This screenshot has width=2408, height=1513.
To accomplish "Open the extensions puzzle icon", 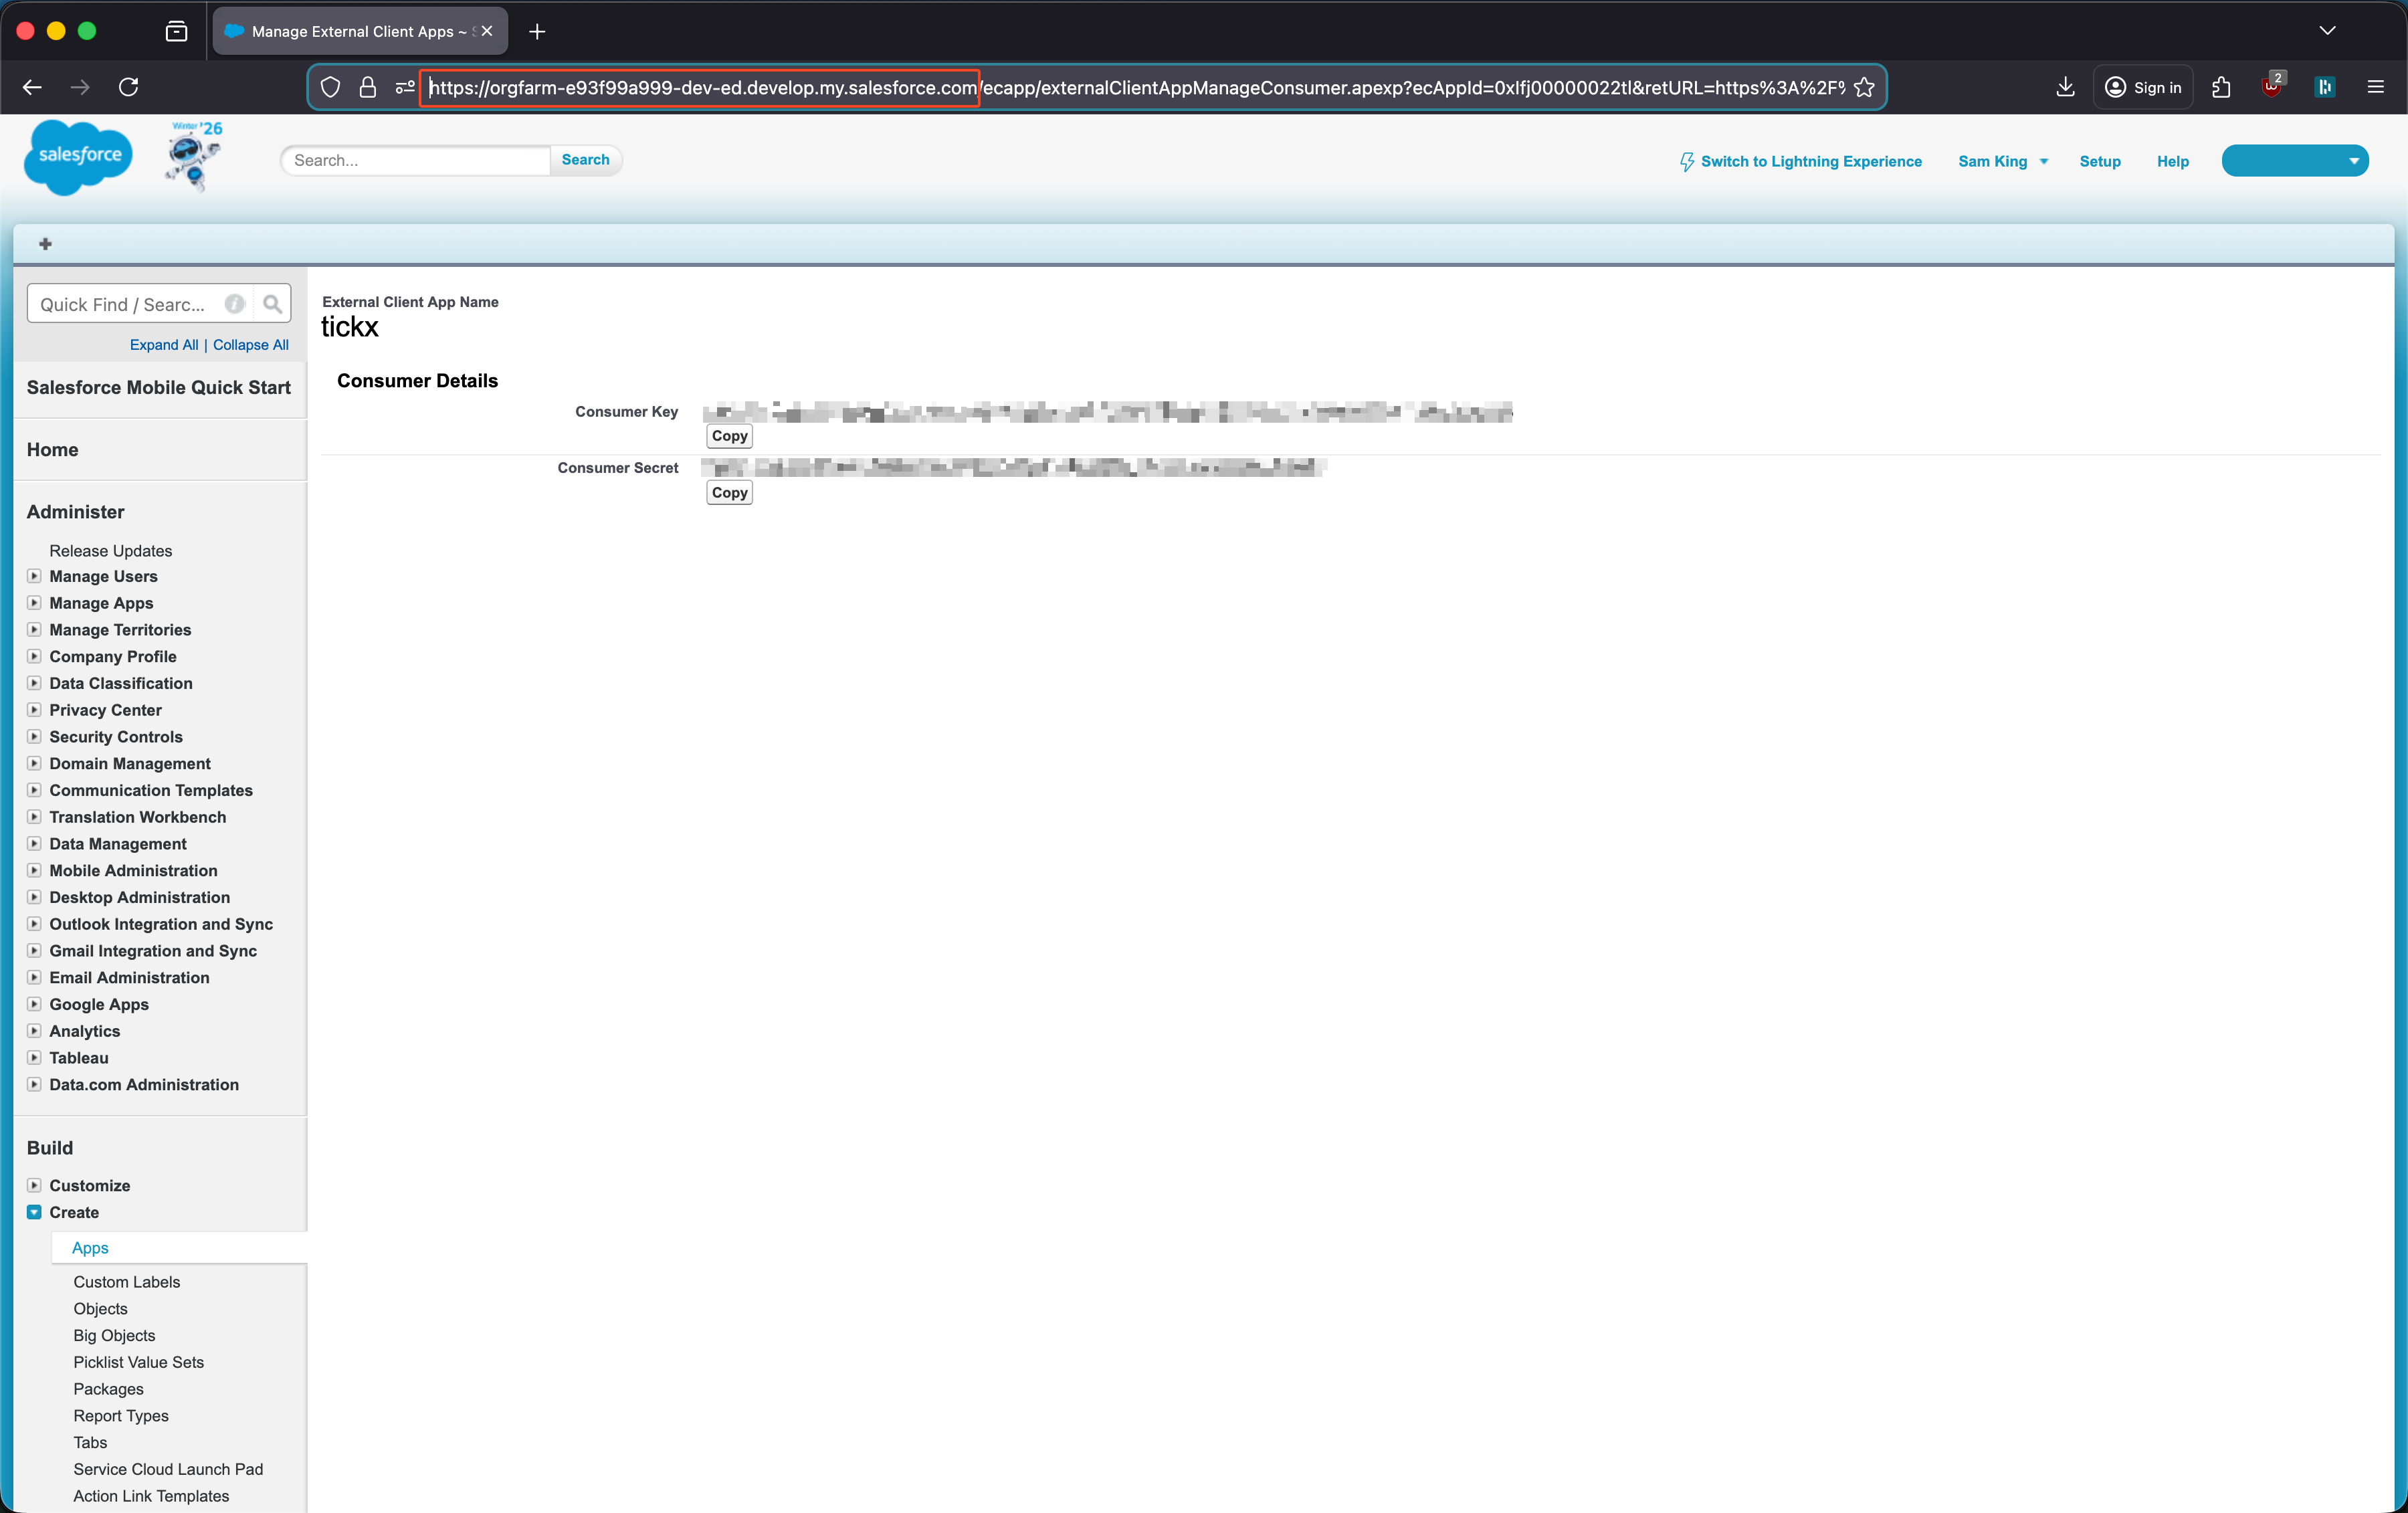I will click(x=2221, y=87).
